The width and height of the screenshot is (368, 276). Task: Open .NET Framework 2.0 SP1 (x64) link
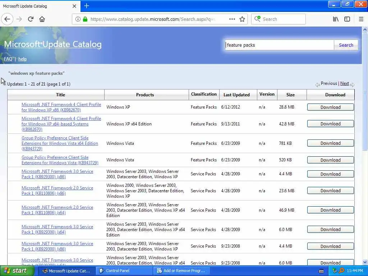coord(57,210)
